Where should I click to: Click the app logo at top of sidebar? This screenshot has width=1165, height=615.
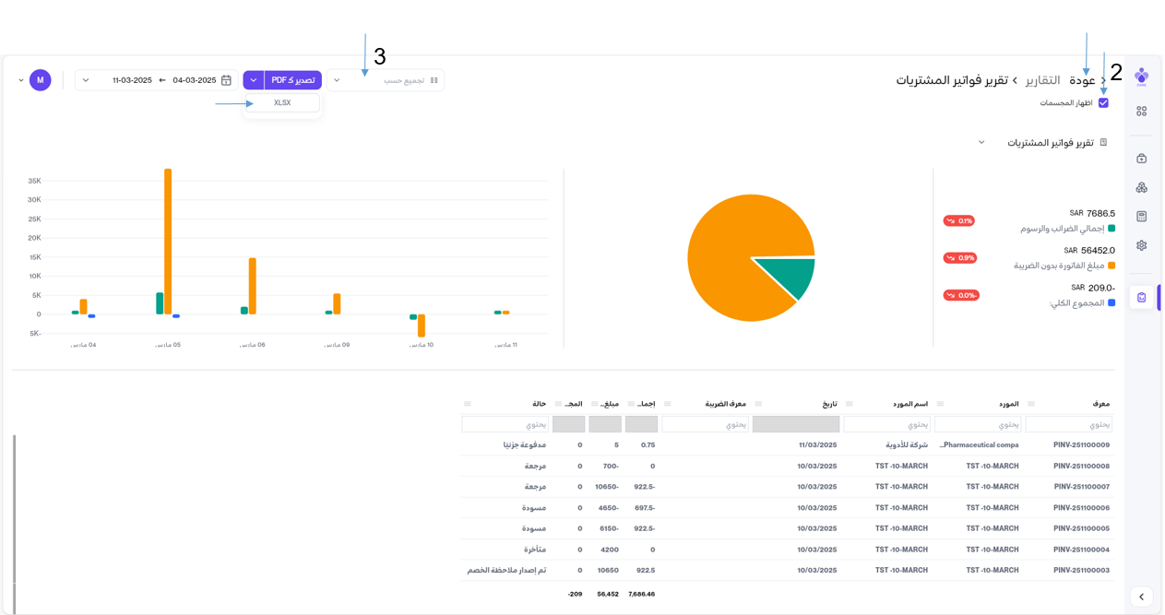1141,76
